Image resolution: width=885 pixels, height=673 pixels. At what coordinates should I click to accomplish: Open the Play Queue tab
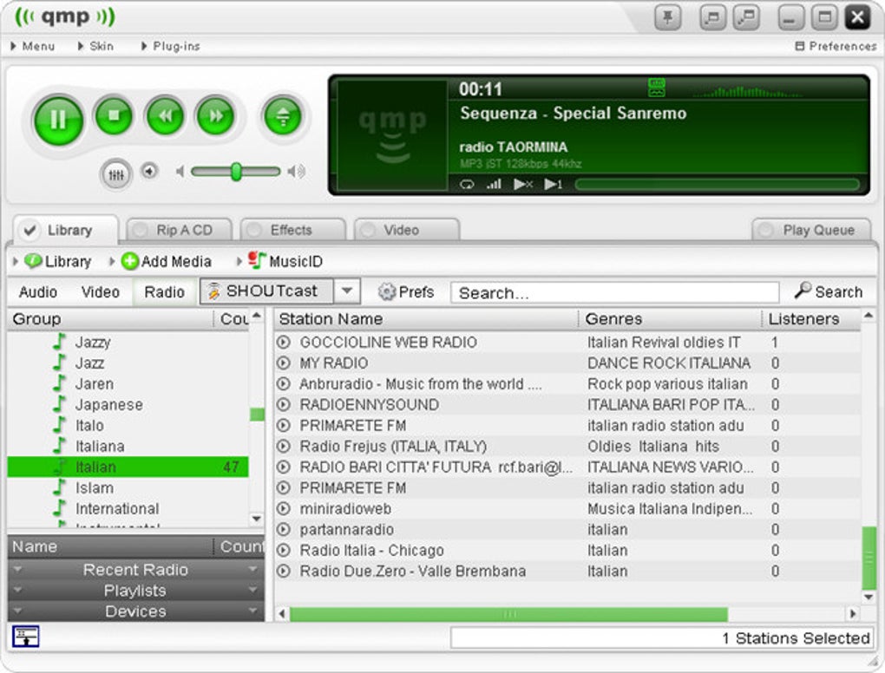click(811, 230)
